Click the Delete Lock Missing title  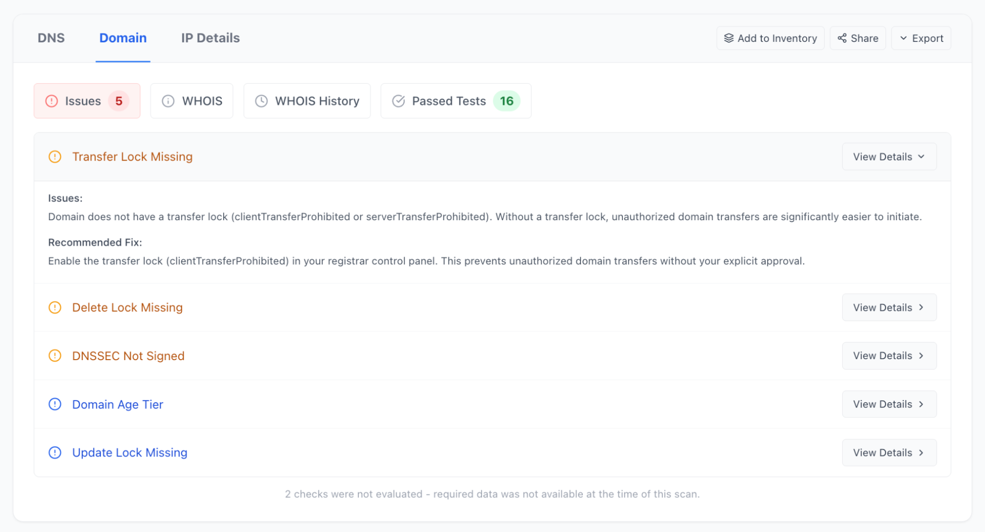128,307
